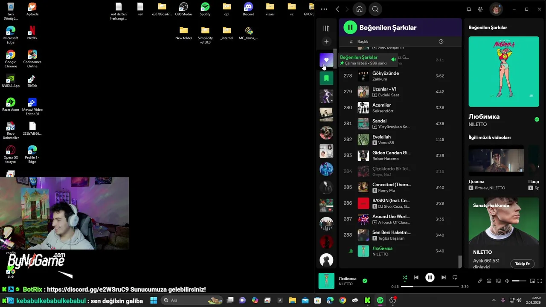Go forward in Spotify navigation
This screenshot has width=546, height=307.
347,9
